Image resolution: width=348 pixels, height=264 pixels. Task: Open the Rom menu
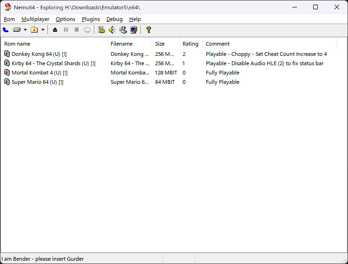(9, 19)
